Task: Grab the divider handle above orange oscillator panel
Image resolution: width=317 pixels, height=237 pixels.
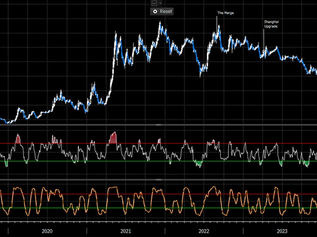Action: click(x=158, y=180)
